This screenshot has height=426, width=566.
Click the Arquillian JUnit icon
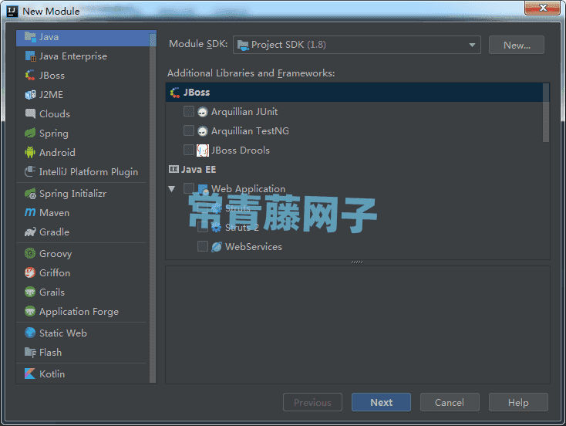tap(203, 112)
